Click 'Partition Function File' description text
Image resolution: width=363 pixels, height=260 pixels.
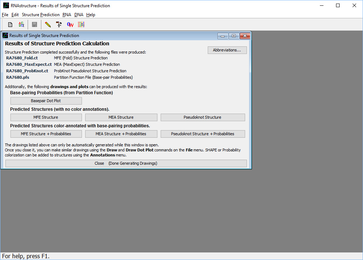click(x=93, y=77)
